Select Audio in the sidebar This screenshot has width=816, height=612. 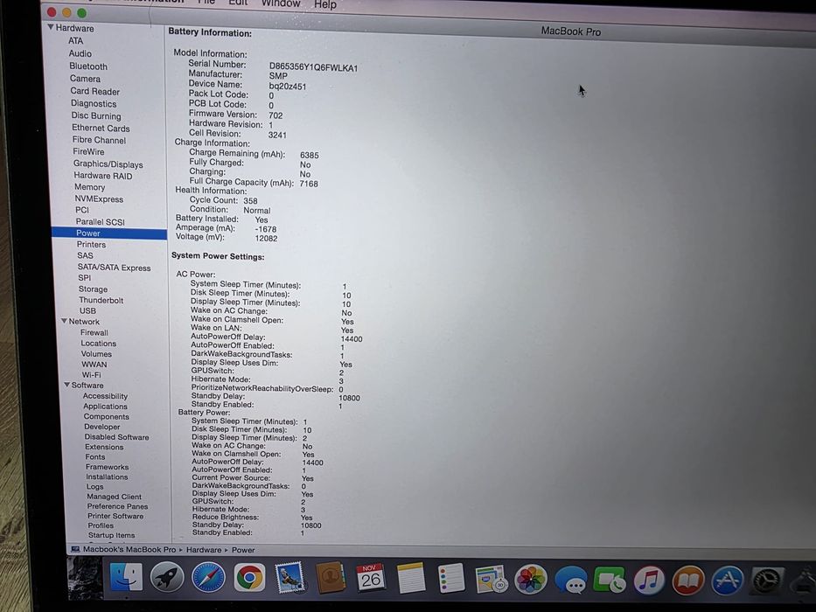pos(80,53)
